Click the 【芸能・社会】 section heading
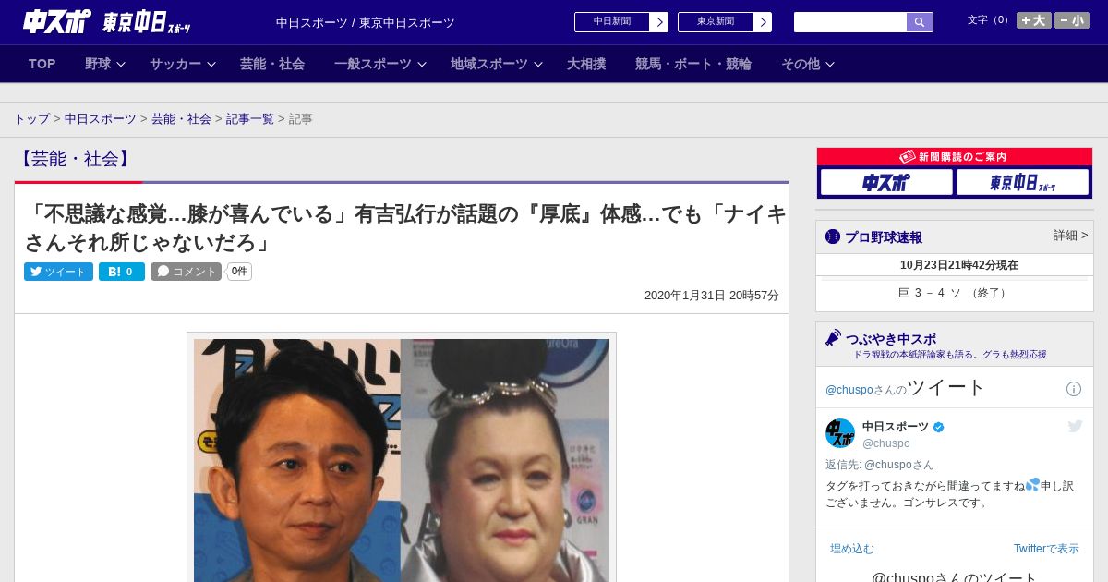This screenshot has height=582, width=1108. coord(75,159)
